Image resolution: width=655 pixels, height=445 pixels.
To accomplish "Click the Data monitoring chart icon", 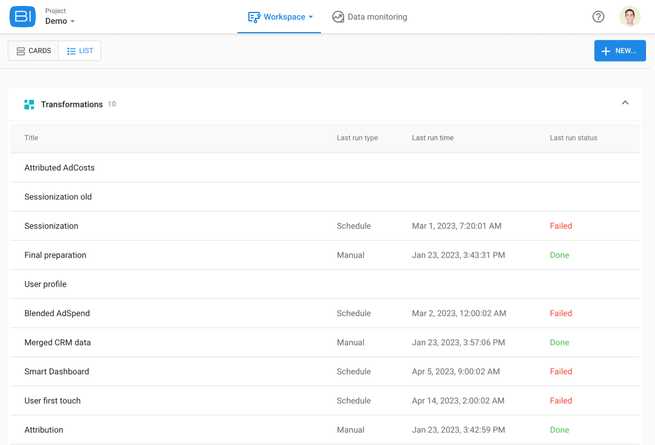I will click(338, 17).
